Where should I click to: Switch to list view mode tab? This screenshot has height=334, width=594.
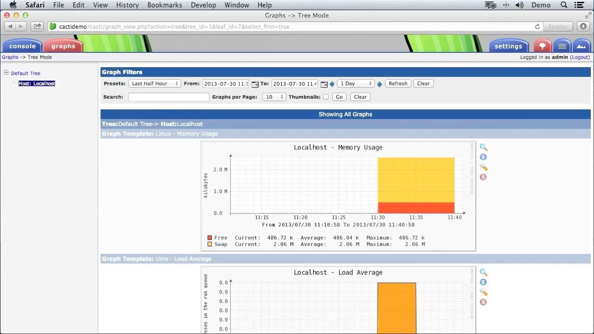coord(562,46)
